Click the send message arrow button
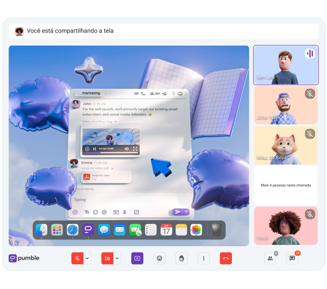Viewport: 327px width, 289px height. click(178, 212)
